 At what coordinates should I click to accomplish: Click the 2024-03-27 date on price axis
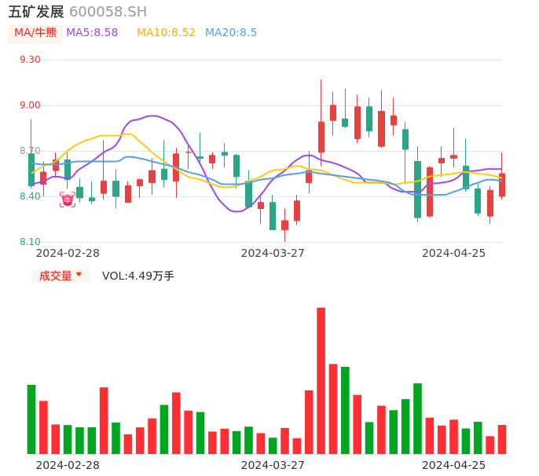(x=273, y=253)
